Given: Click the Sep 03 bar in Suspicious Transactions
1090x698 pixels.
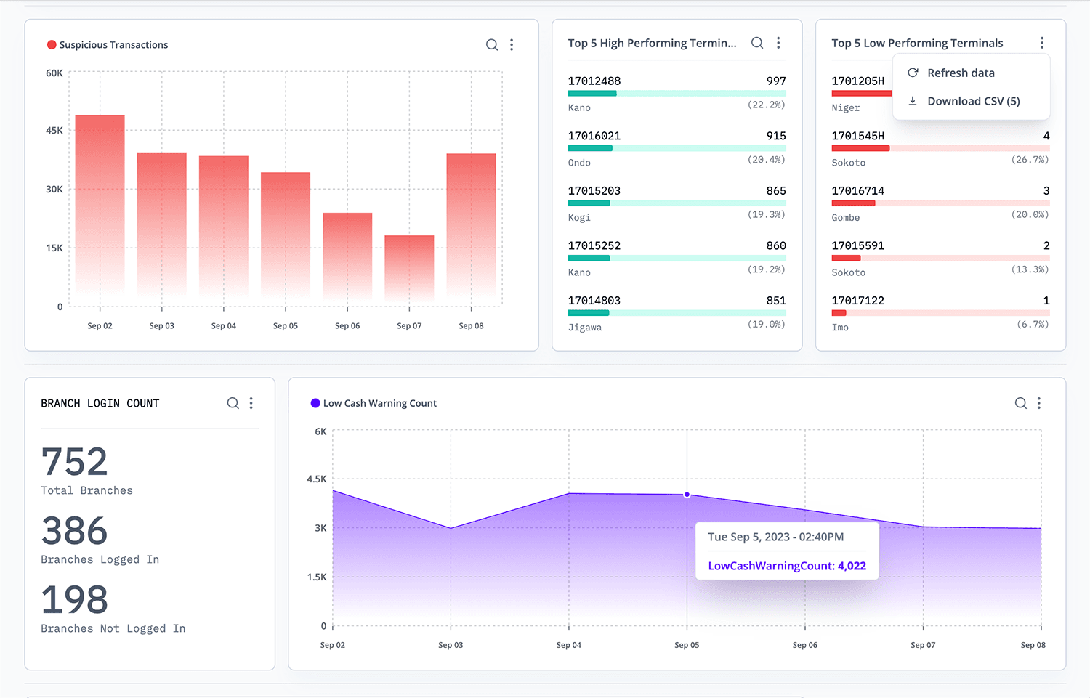Looking at the screenshot, I should pos(162,230).
